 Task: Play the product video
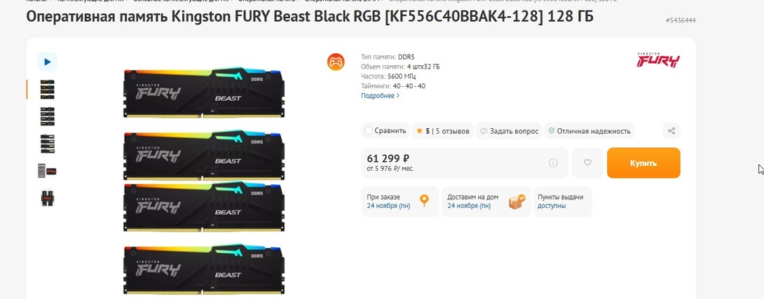coord(47,62)
